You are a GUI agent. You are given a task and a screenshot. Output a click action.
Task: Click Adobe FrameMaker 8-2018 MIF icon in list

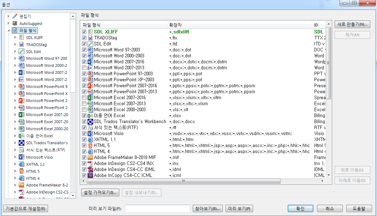coord(90,158)
